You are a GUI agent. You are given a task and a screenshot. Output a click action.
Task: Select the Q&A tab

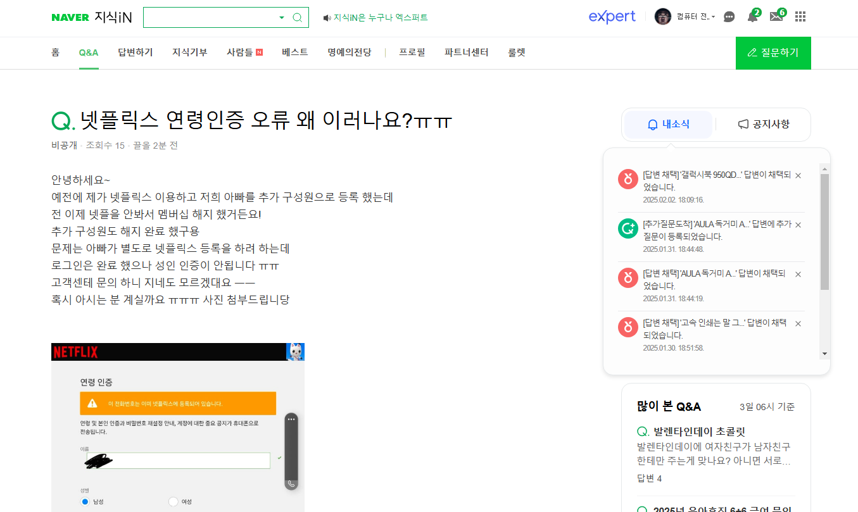tap(89, 53)
